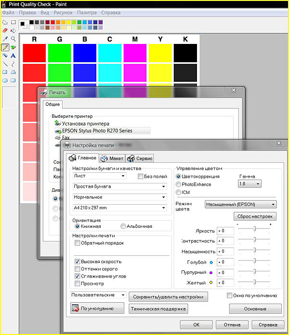This screenshot has width=289, height=335.
Task: Select the Free-form select tool in Paint
Action: [5, 22]
